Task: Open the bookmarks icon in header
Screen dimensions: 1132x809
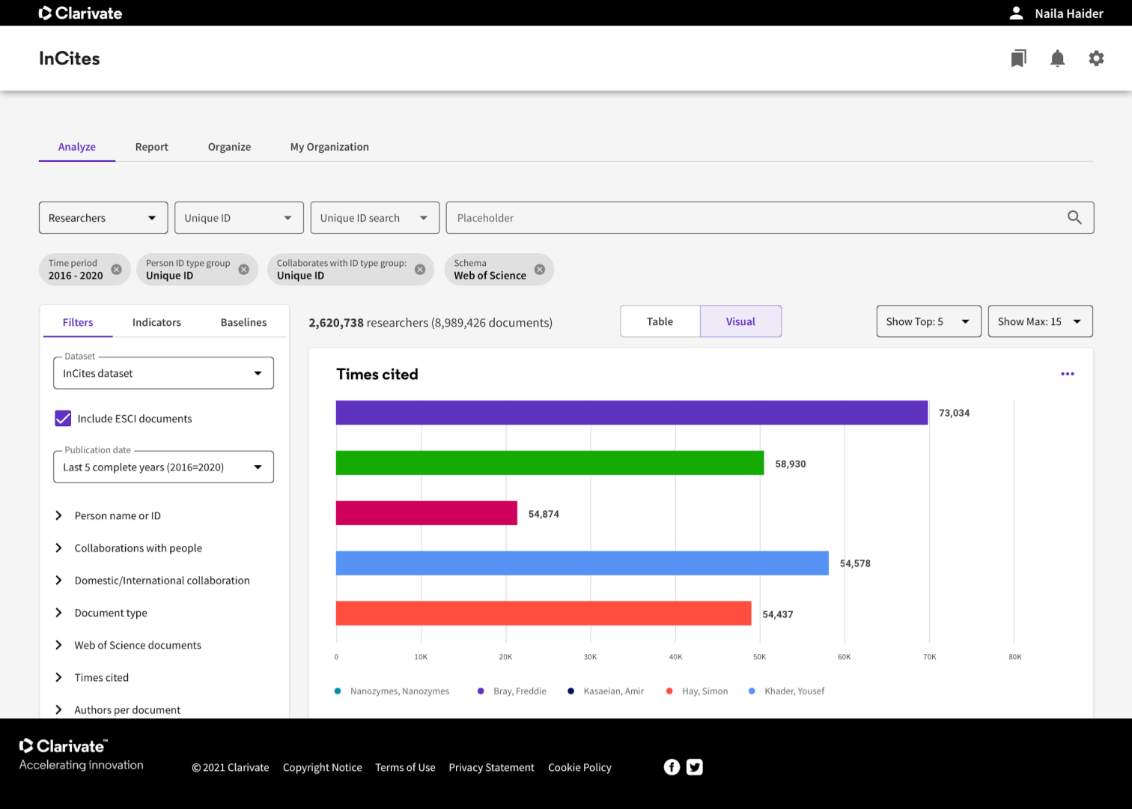Action: [1018, 58]
